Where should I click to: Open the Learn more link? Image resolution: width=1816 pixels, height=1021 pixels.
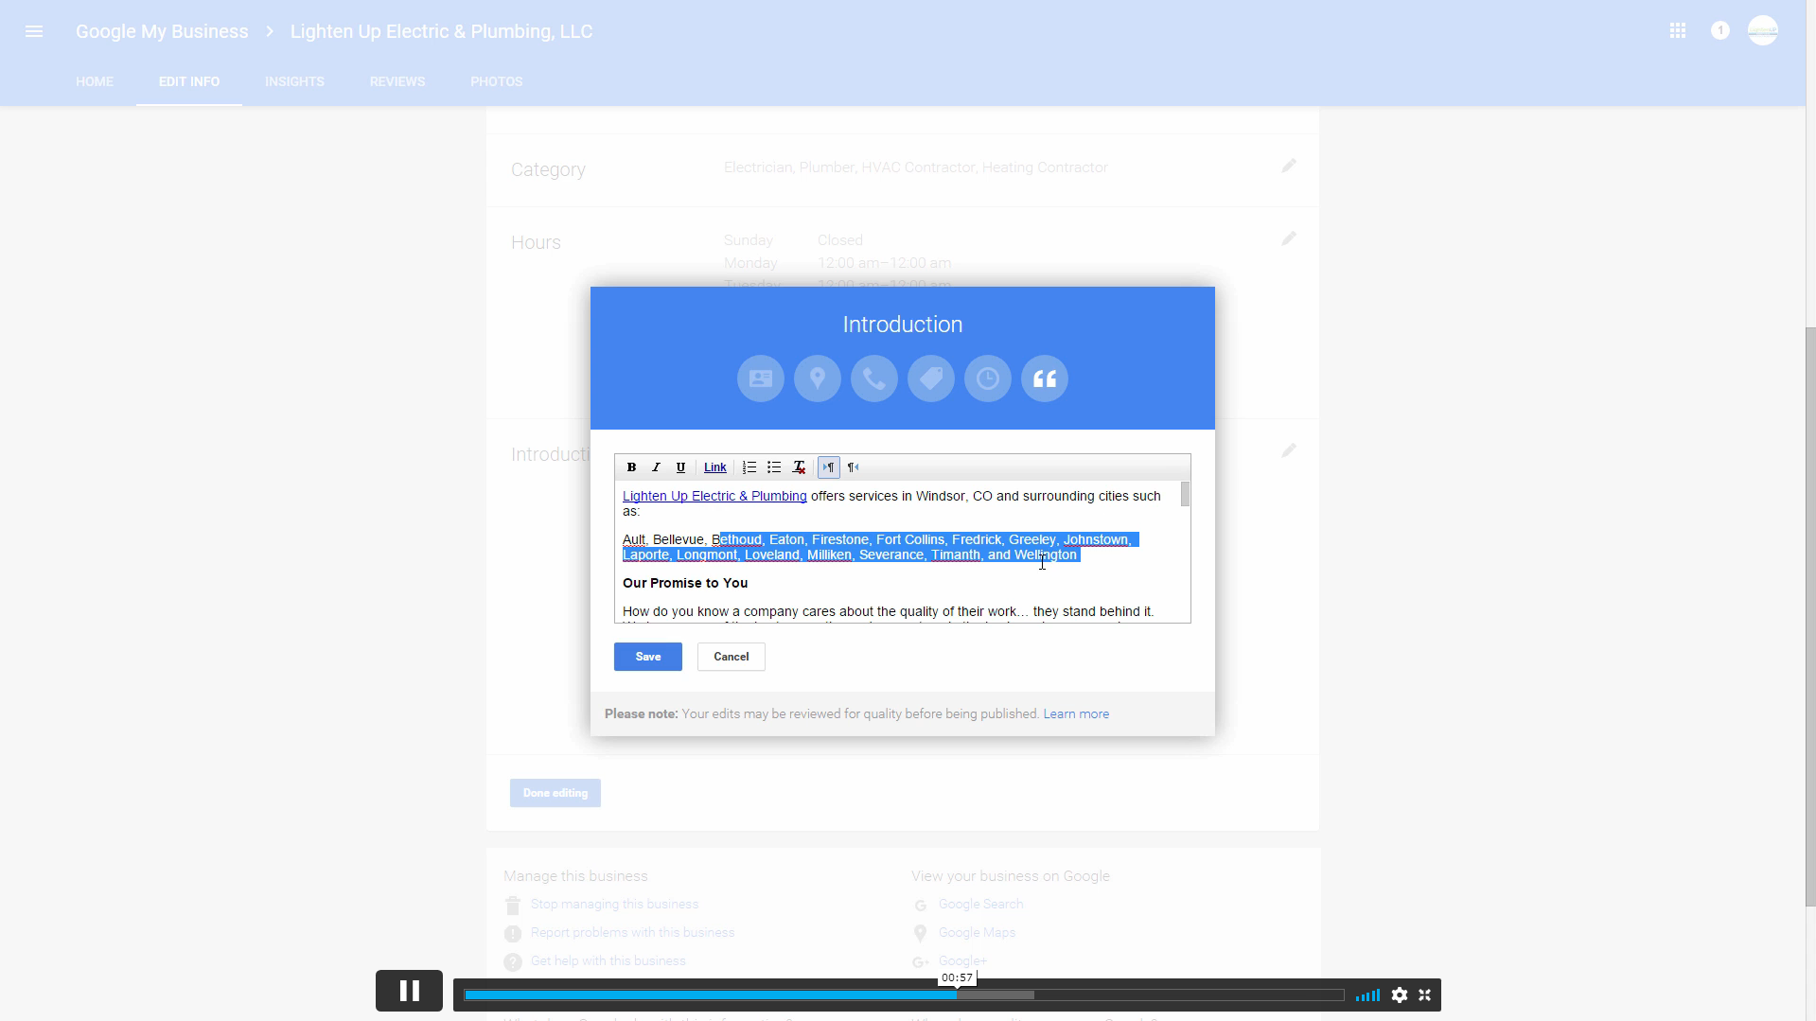click(1076, 714)
